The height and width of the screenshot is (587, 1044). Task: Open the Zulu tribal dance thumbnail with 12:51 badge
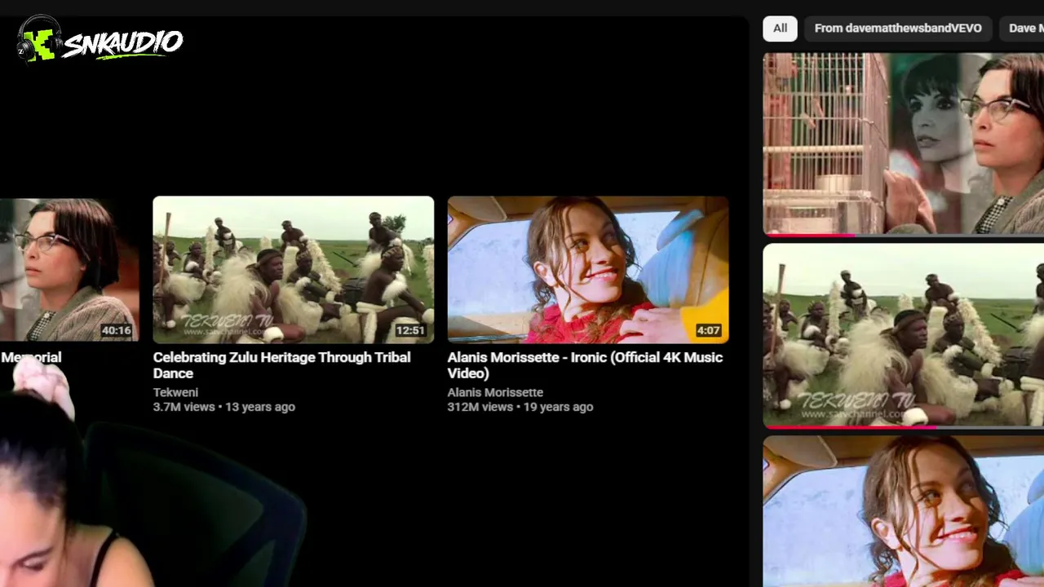[x=294, y=269]
